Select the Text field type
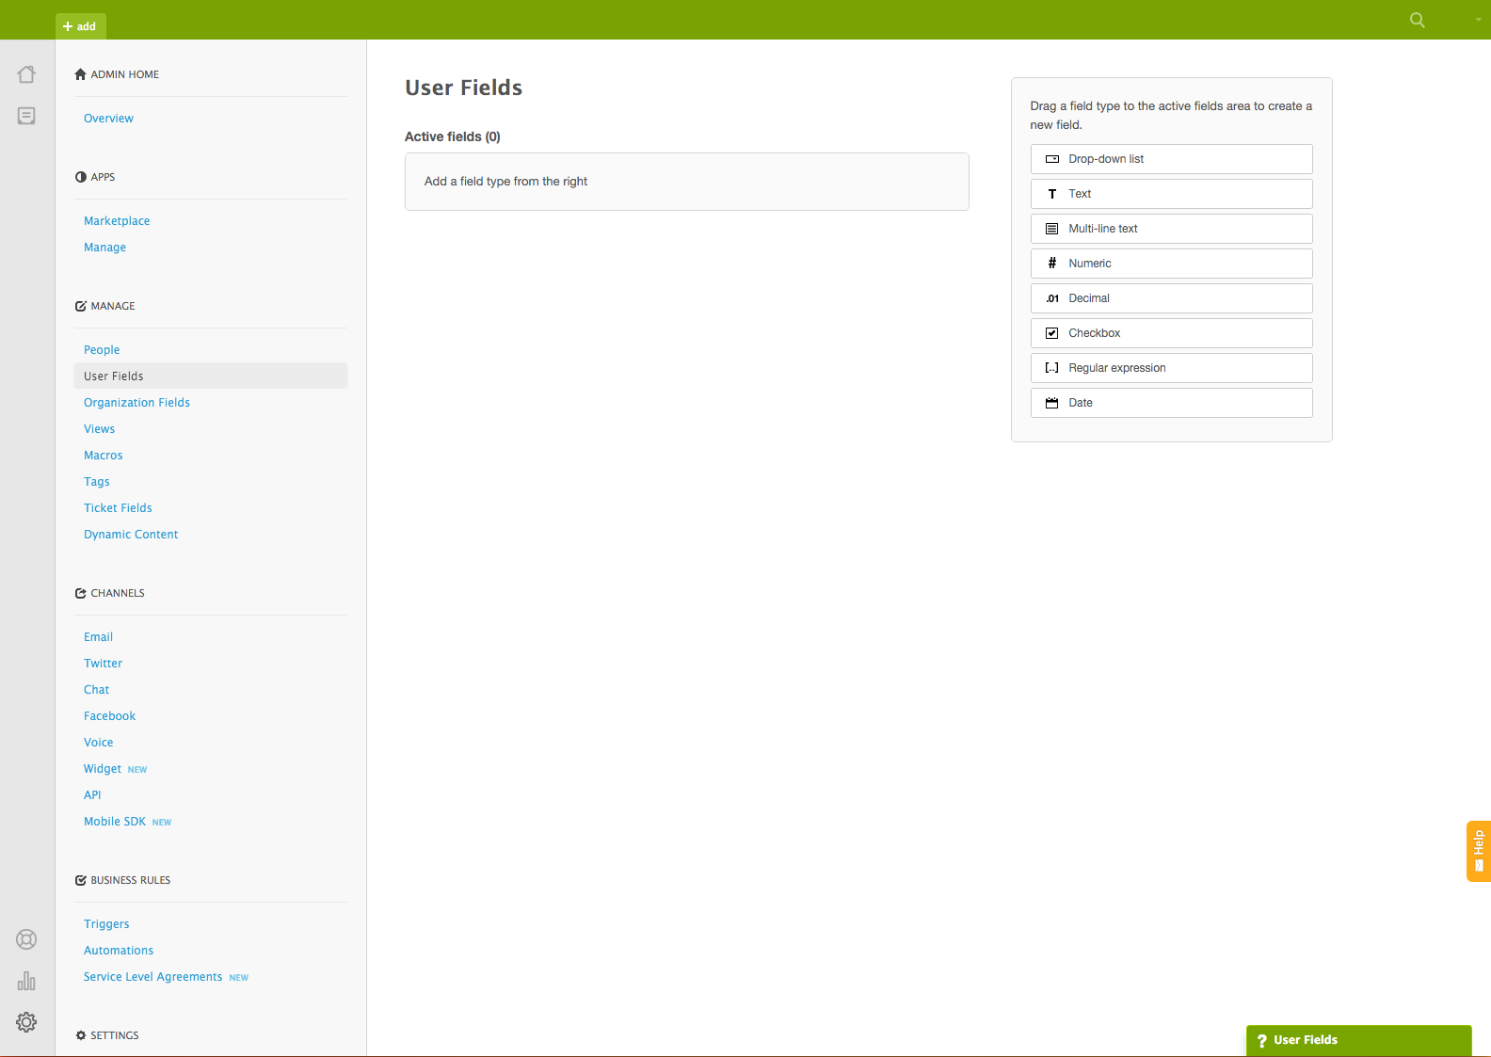 tap(1171, 194)
